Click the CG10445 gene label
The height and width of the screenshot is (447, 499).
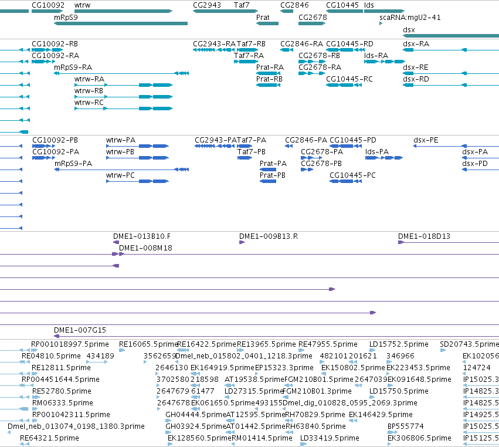pos(342,5)
